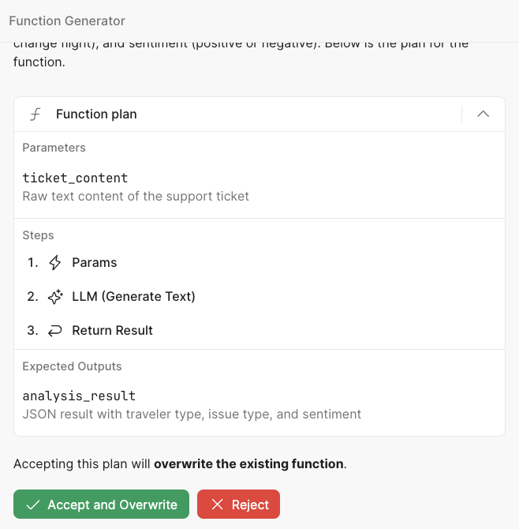Image resolution: width=519 pixels, height=529 pixels.
Task: Click the Expected Outputs section label
Action: (72, 366)
